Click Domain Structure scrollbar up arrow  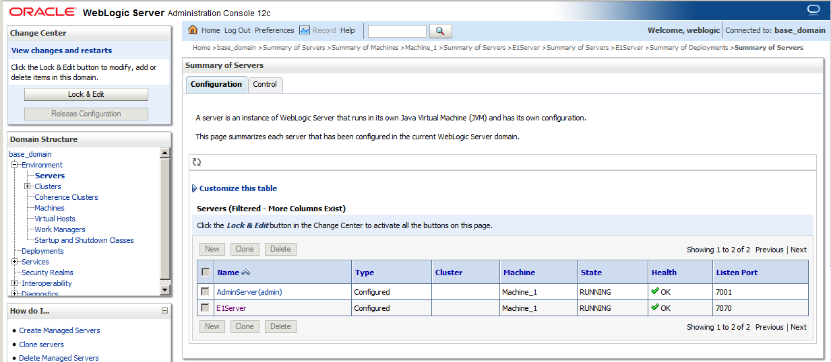pos(165,153)
